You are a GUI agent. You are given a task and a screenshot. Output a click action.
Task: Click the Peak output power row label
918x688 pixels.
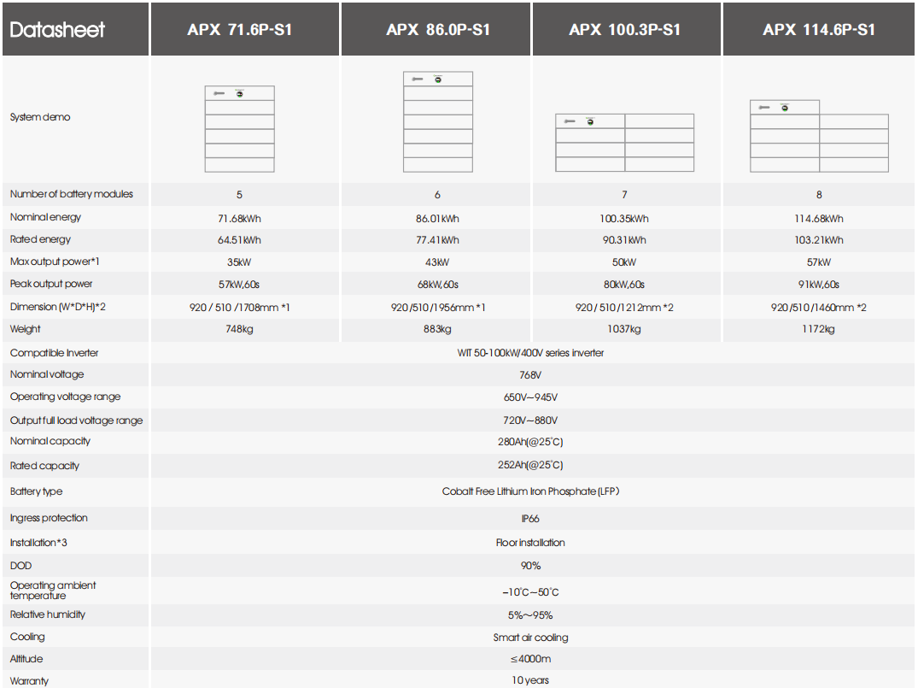tap(51, 285)
